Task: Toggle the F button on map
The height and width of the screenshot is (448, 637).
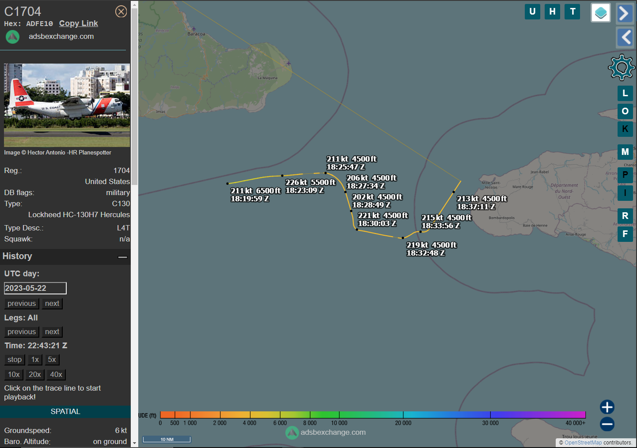Action: click(x=625, y=234)
